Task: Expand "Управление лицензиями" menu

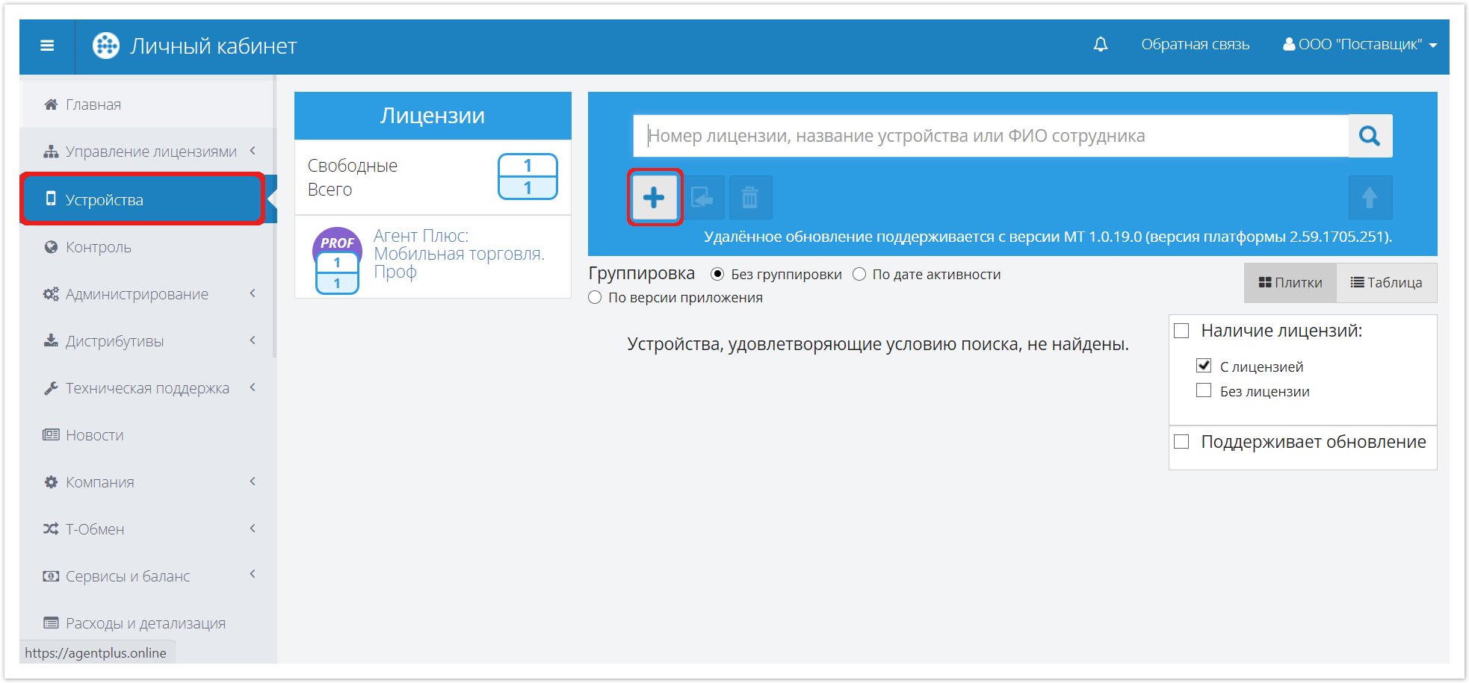Action: coord(150,152)
